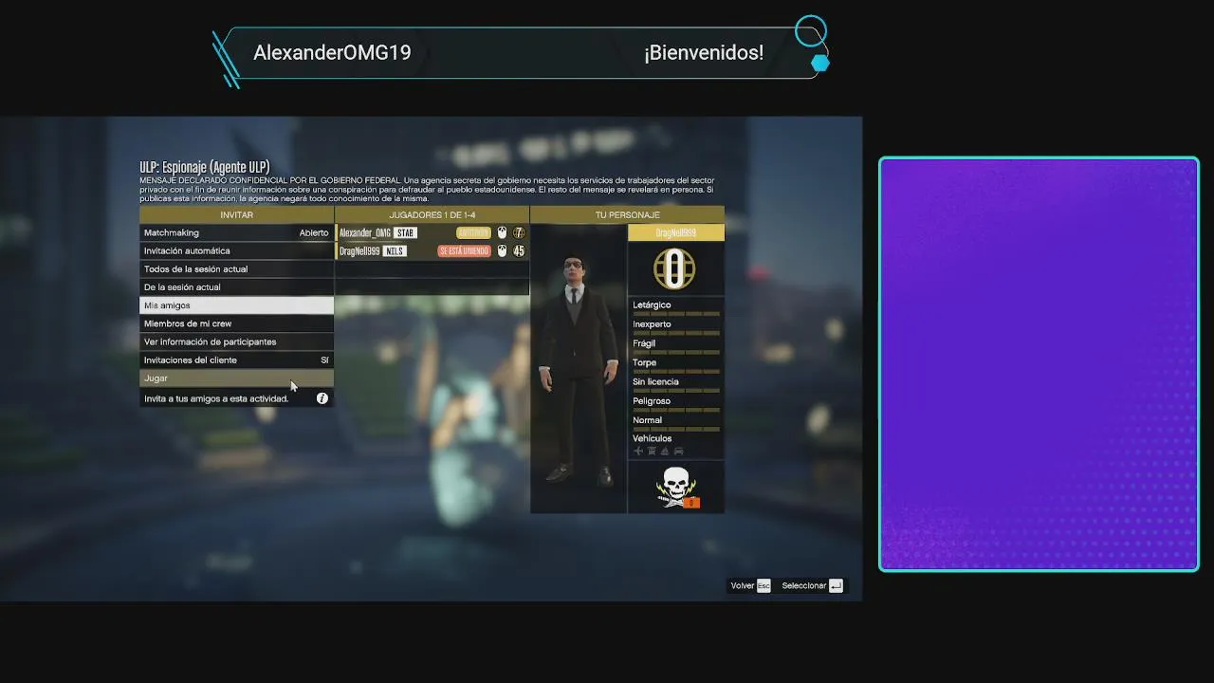This screenshot has height=683, width=1214.
Task: Click the Enter key icon
Action: [x=836, y=586]
